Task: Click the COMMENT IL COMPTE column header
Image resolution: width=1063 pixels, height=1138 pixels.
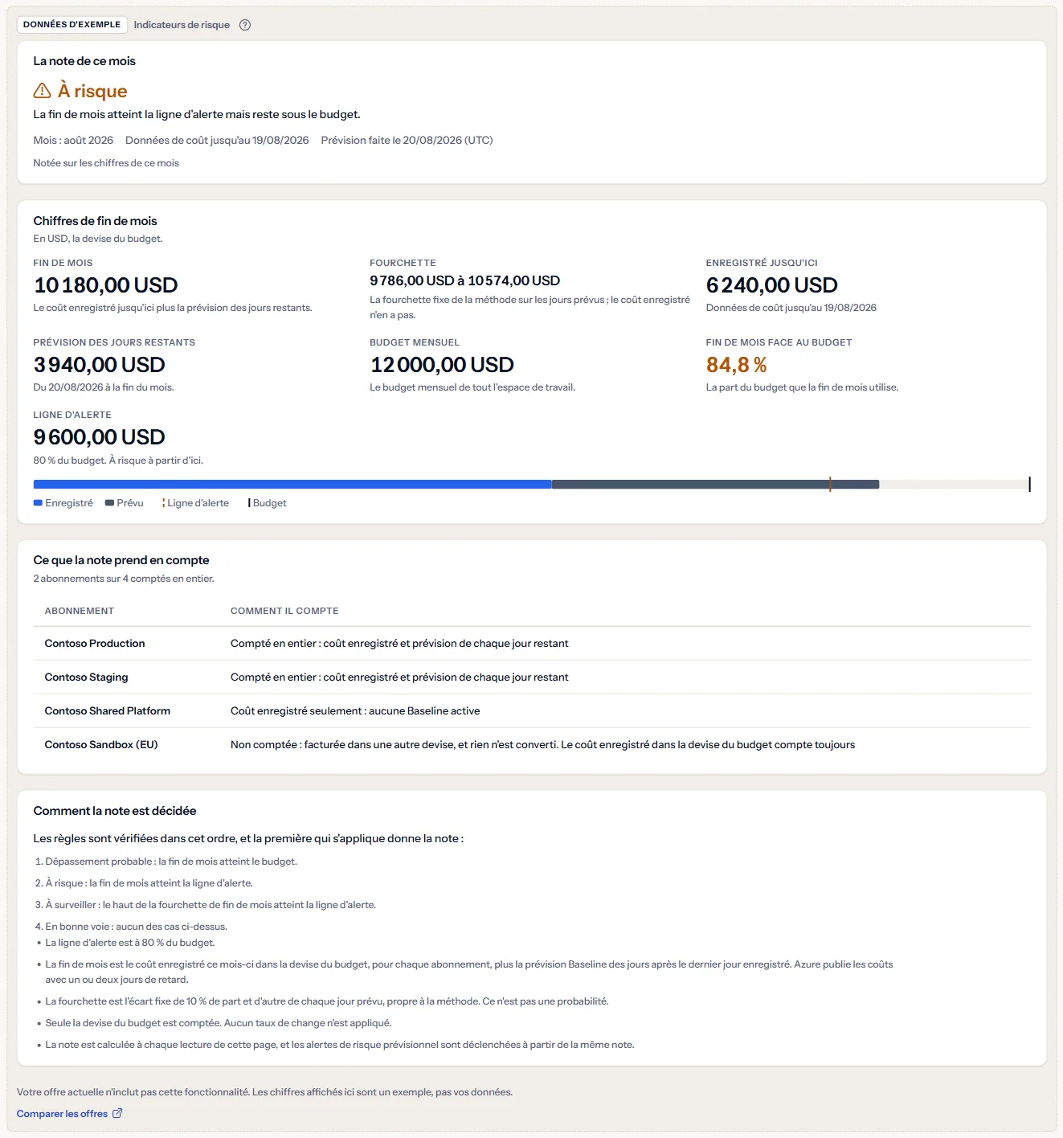Action: click(284, 611)
